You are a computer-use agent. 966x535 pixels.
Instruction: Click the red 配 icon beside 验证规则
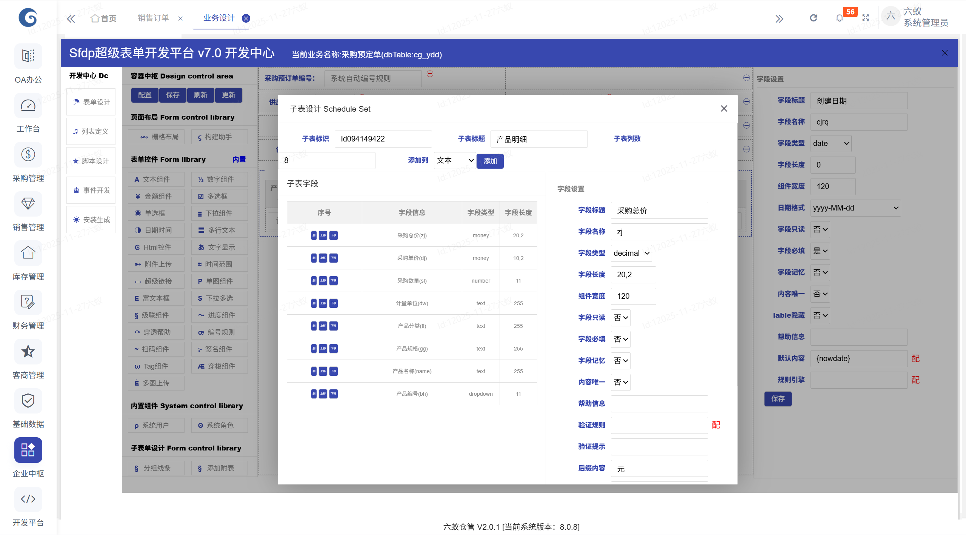(x=716, y=425)
